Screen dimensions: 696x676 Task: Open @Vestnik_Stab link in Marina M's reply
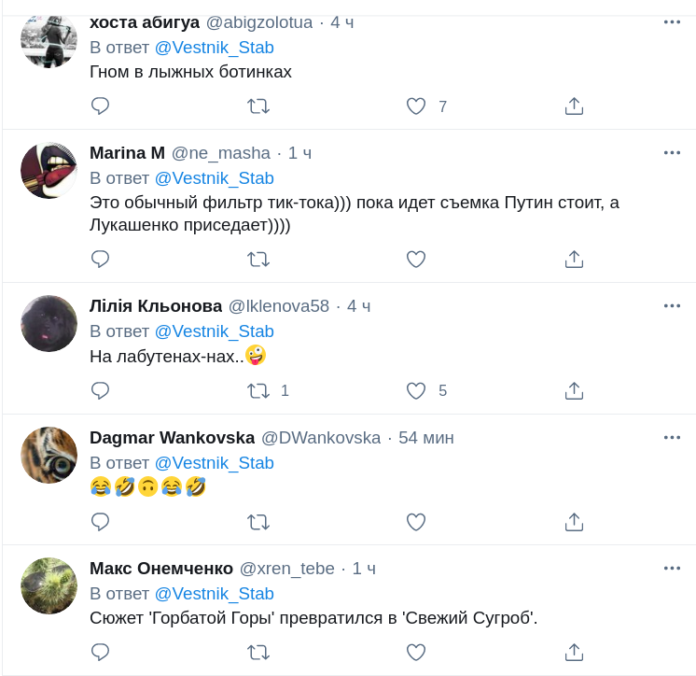coord(214,178)
